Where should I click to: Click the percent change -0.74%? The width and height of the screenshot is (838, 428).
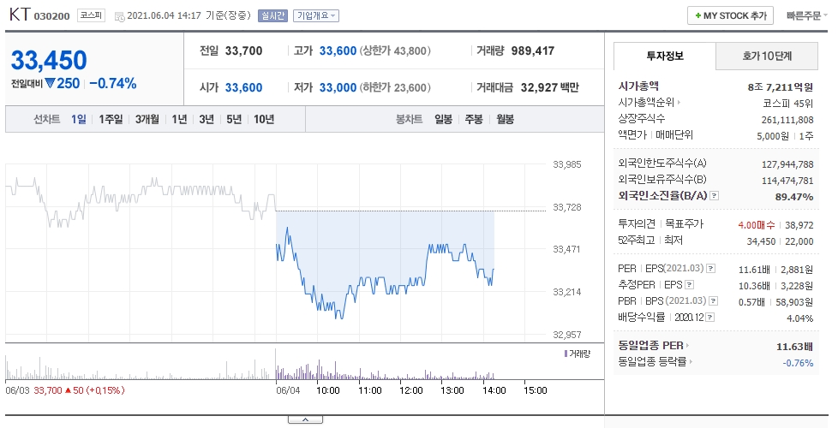(x=113, y=83)
